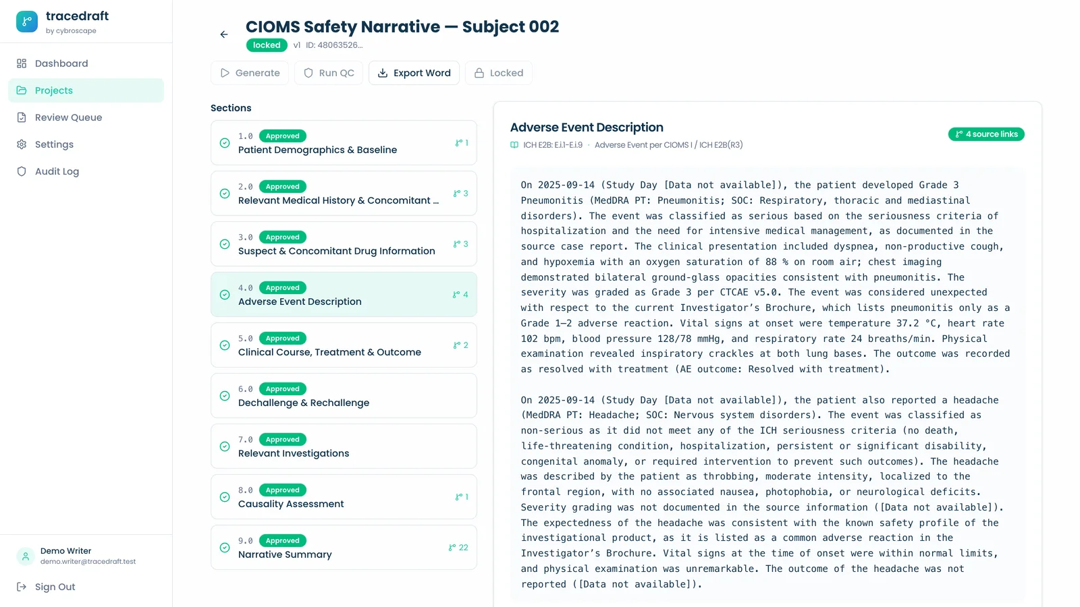1080x607 pixels.
Task: Click the Adverse Event Description narrative text
Action: pyautogui.click(x=767, y=384)
